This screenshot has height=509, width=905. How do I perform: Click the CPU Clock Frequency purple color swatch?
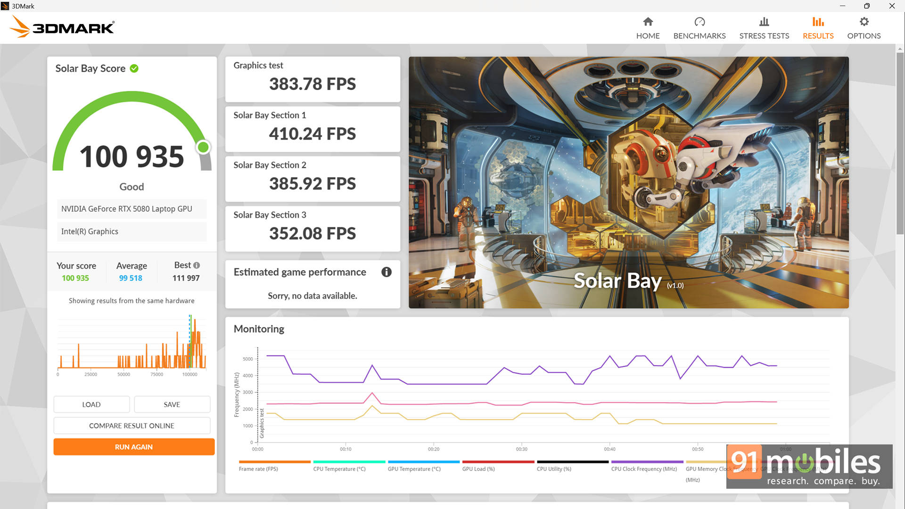[647, 462]
